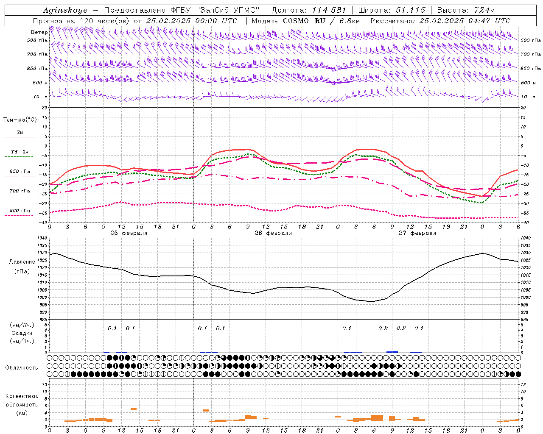Select the Давление pressure panel label
543x434 pixels.
tap(22, 262)
